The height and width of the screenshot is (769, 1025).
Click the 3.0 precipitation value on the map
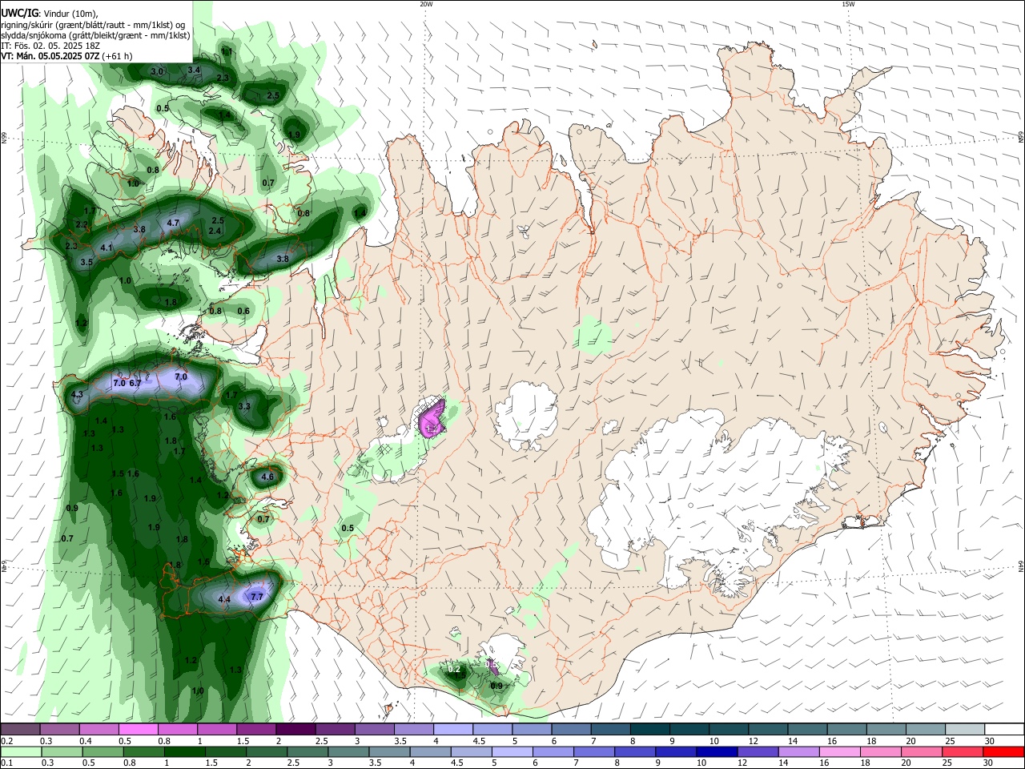point(157,72)
